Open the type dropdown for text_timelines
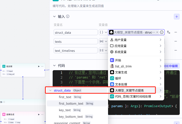The width and height of the screenshot is (182, 124). pos(104,50)
